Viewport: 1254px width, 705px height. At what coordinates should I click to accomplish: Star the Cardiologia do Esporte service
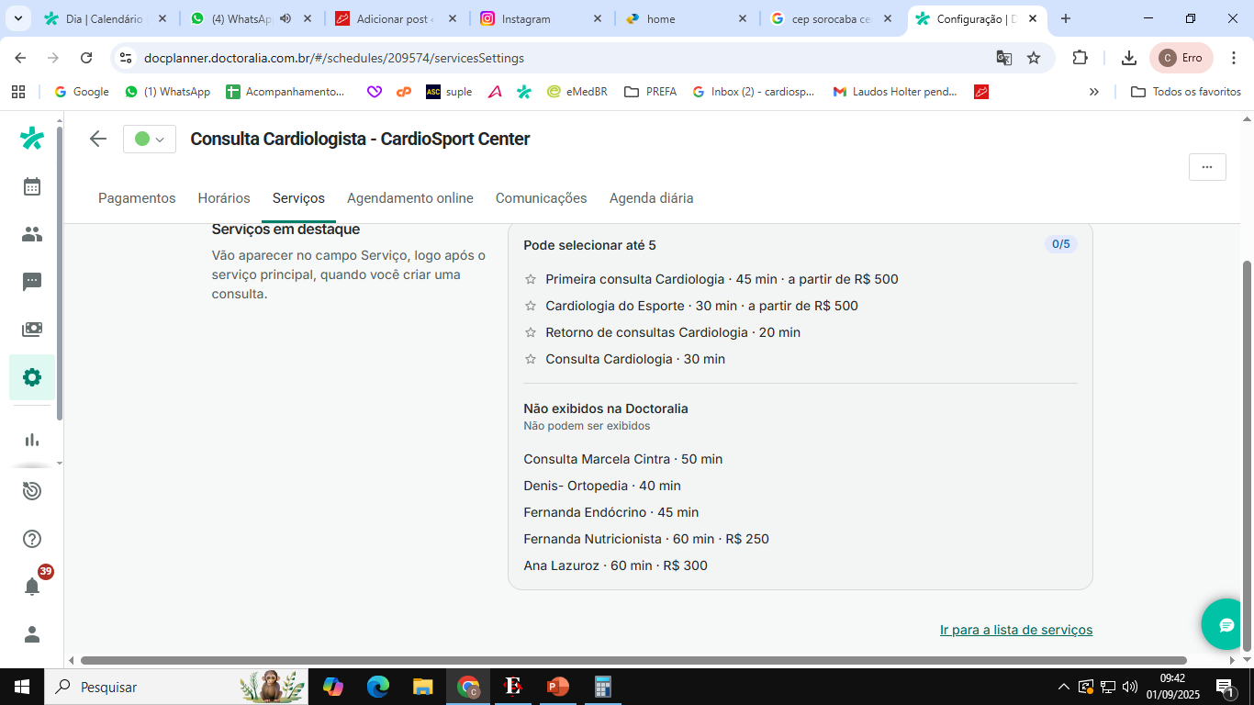tap(530, 306)
